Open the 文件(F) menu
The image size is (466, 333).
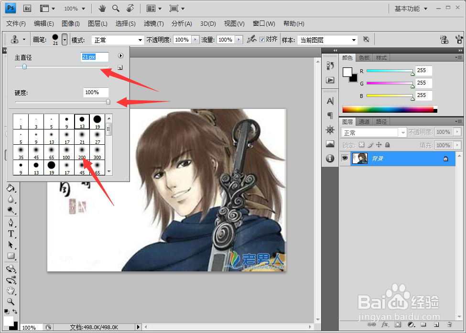[16, 23]
